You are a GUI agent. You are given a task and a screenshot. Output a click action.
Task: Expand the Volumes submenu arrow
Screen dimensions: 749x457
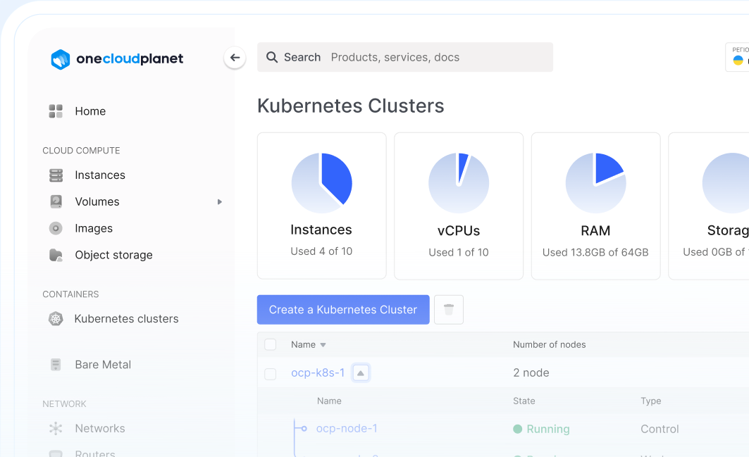tap(220, 202)
